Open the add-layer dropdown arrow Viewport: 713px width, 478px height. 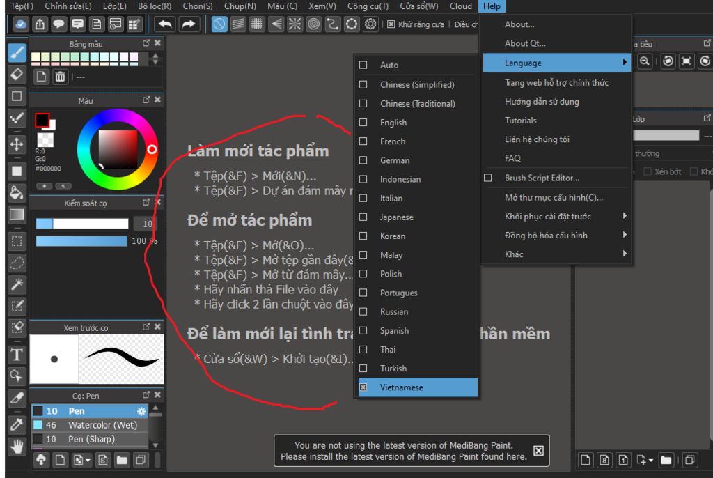(651, 461)
